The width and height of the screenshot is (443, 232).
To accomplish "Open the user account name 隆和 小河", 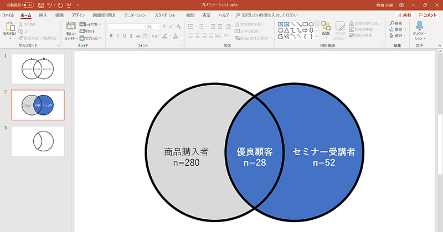I will 384,5.
